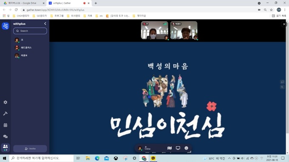The height and width of the screenshot is (162, 289).
Task: Click own avatar in bottom bar
Action: [140, 148]
